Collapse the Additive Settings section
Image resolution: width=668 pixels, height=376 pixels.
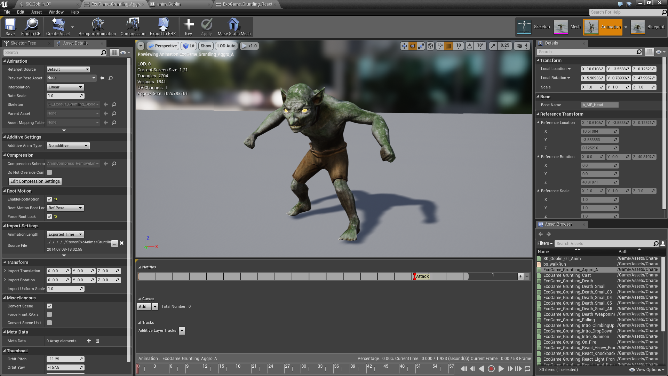pyautogui.click(x=5, y=137)
